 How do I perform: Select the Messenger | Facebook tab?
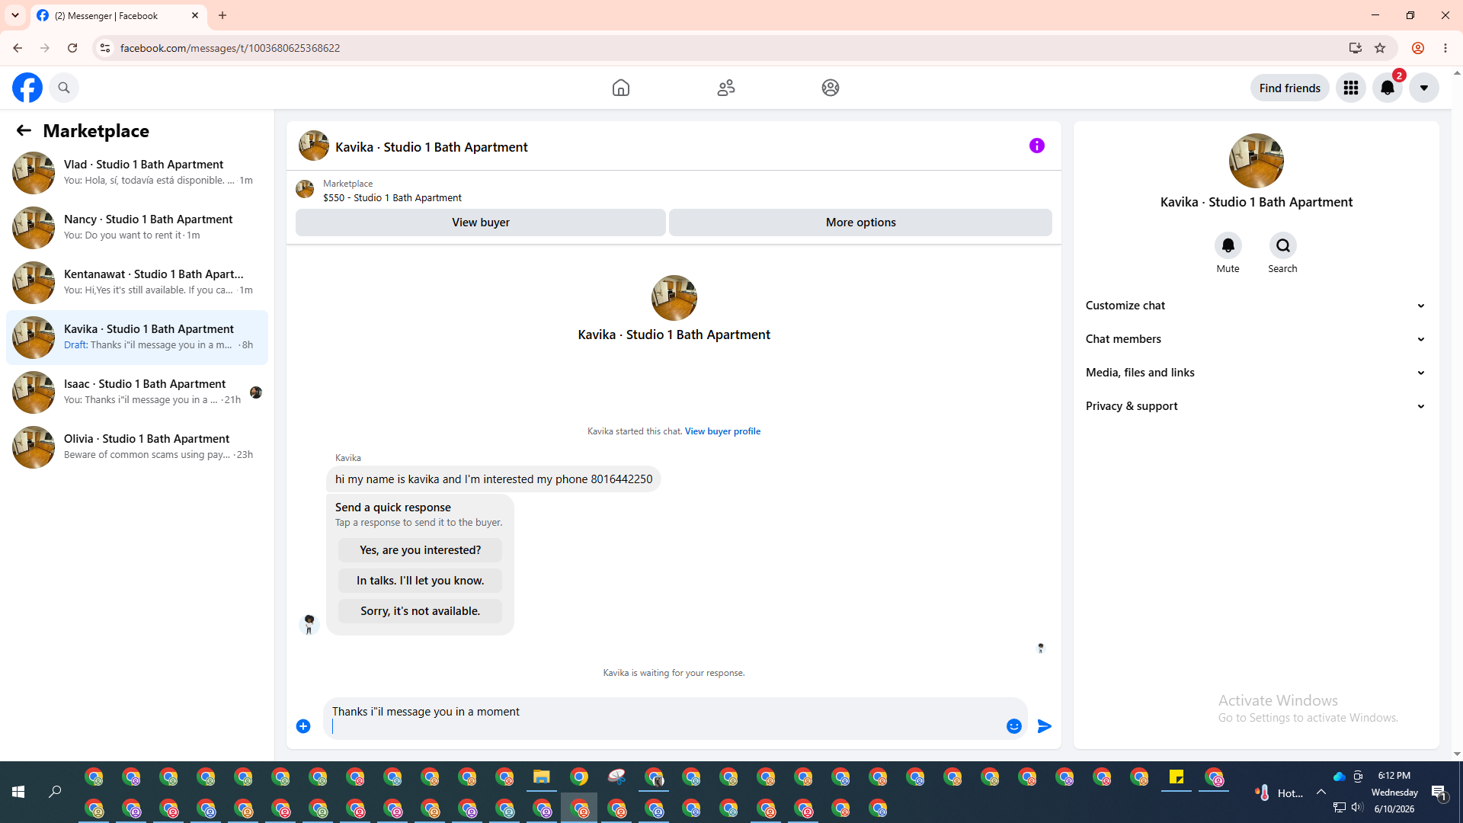coord(119,15)
